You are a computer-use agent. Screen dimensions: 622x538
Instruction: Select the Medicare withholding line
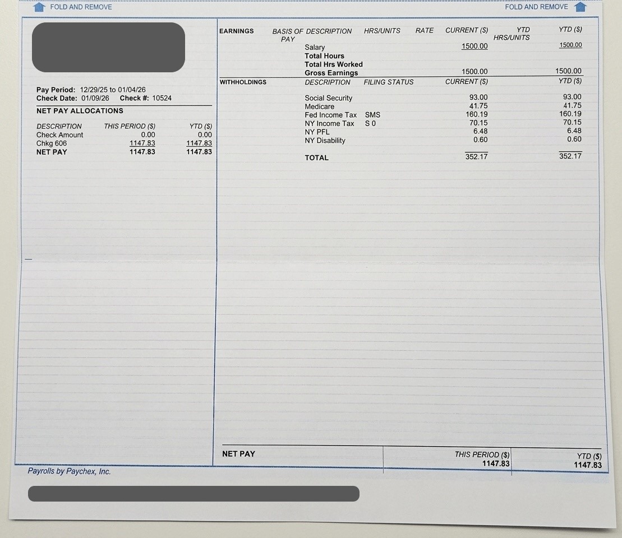(x=320, y=106)
